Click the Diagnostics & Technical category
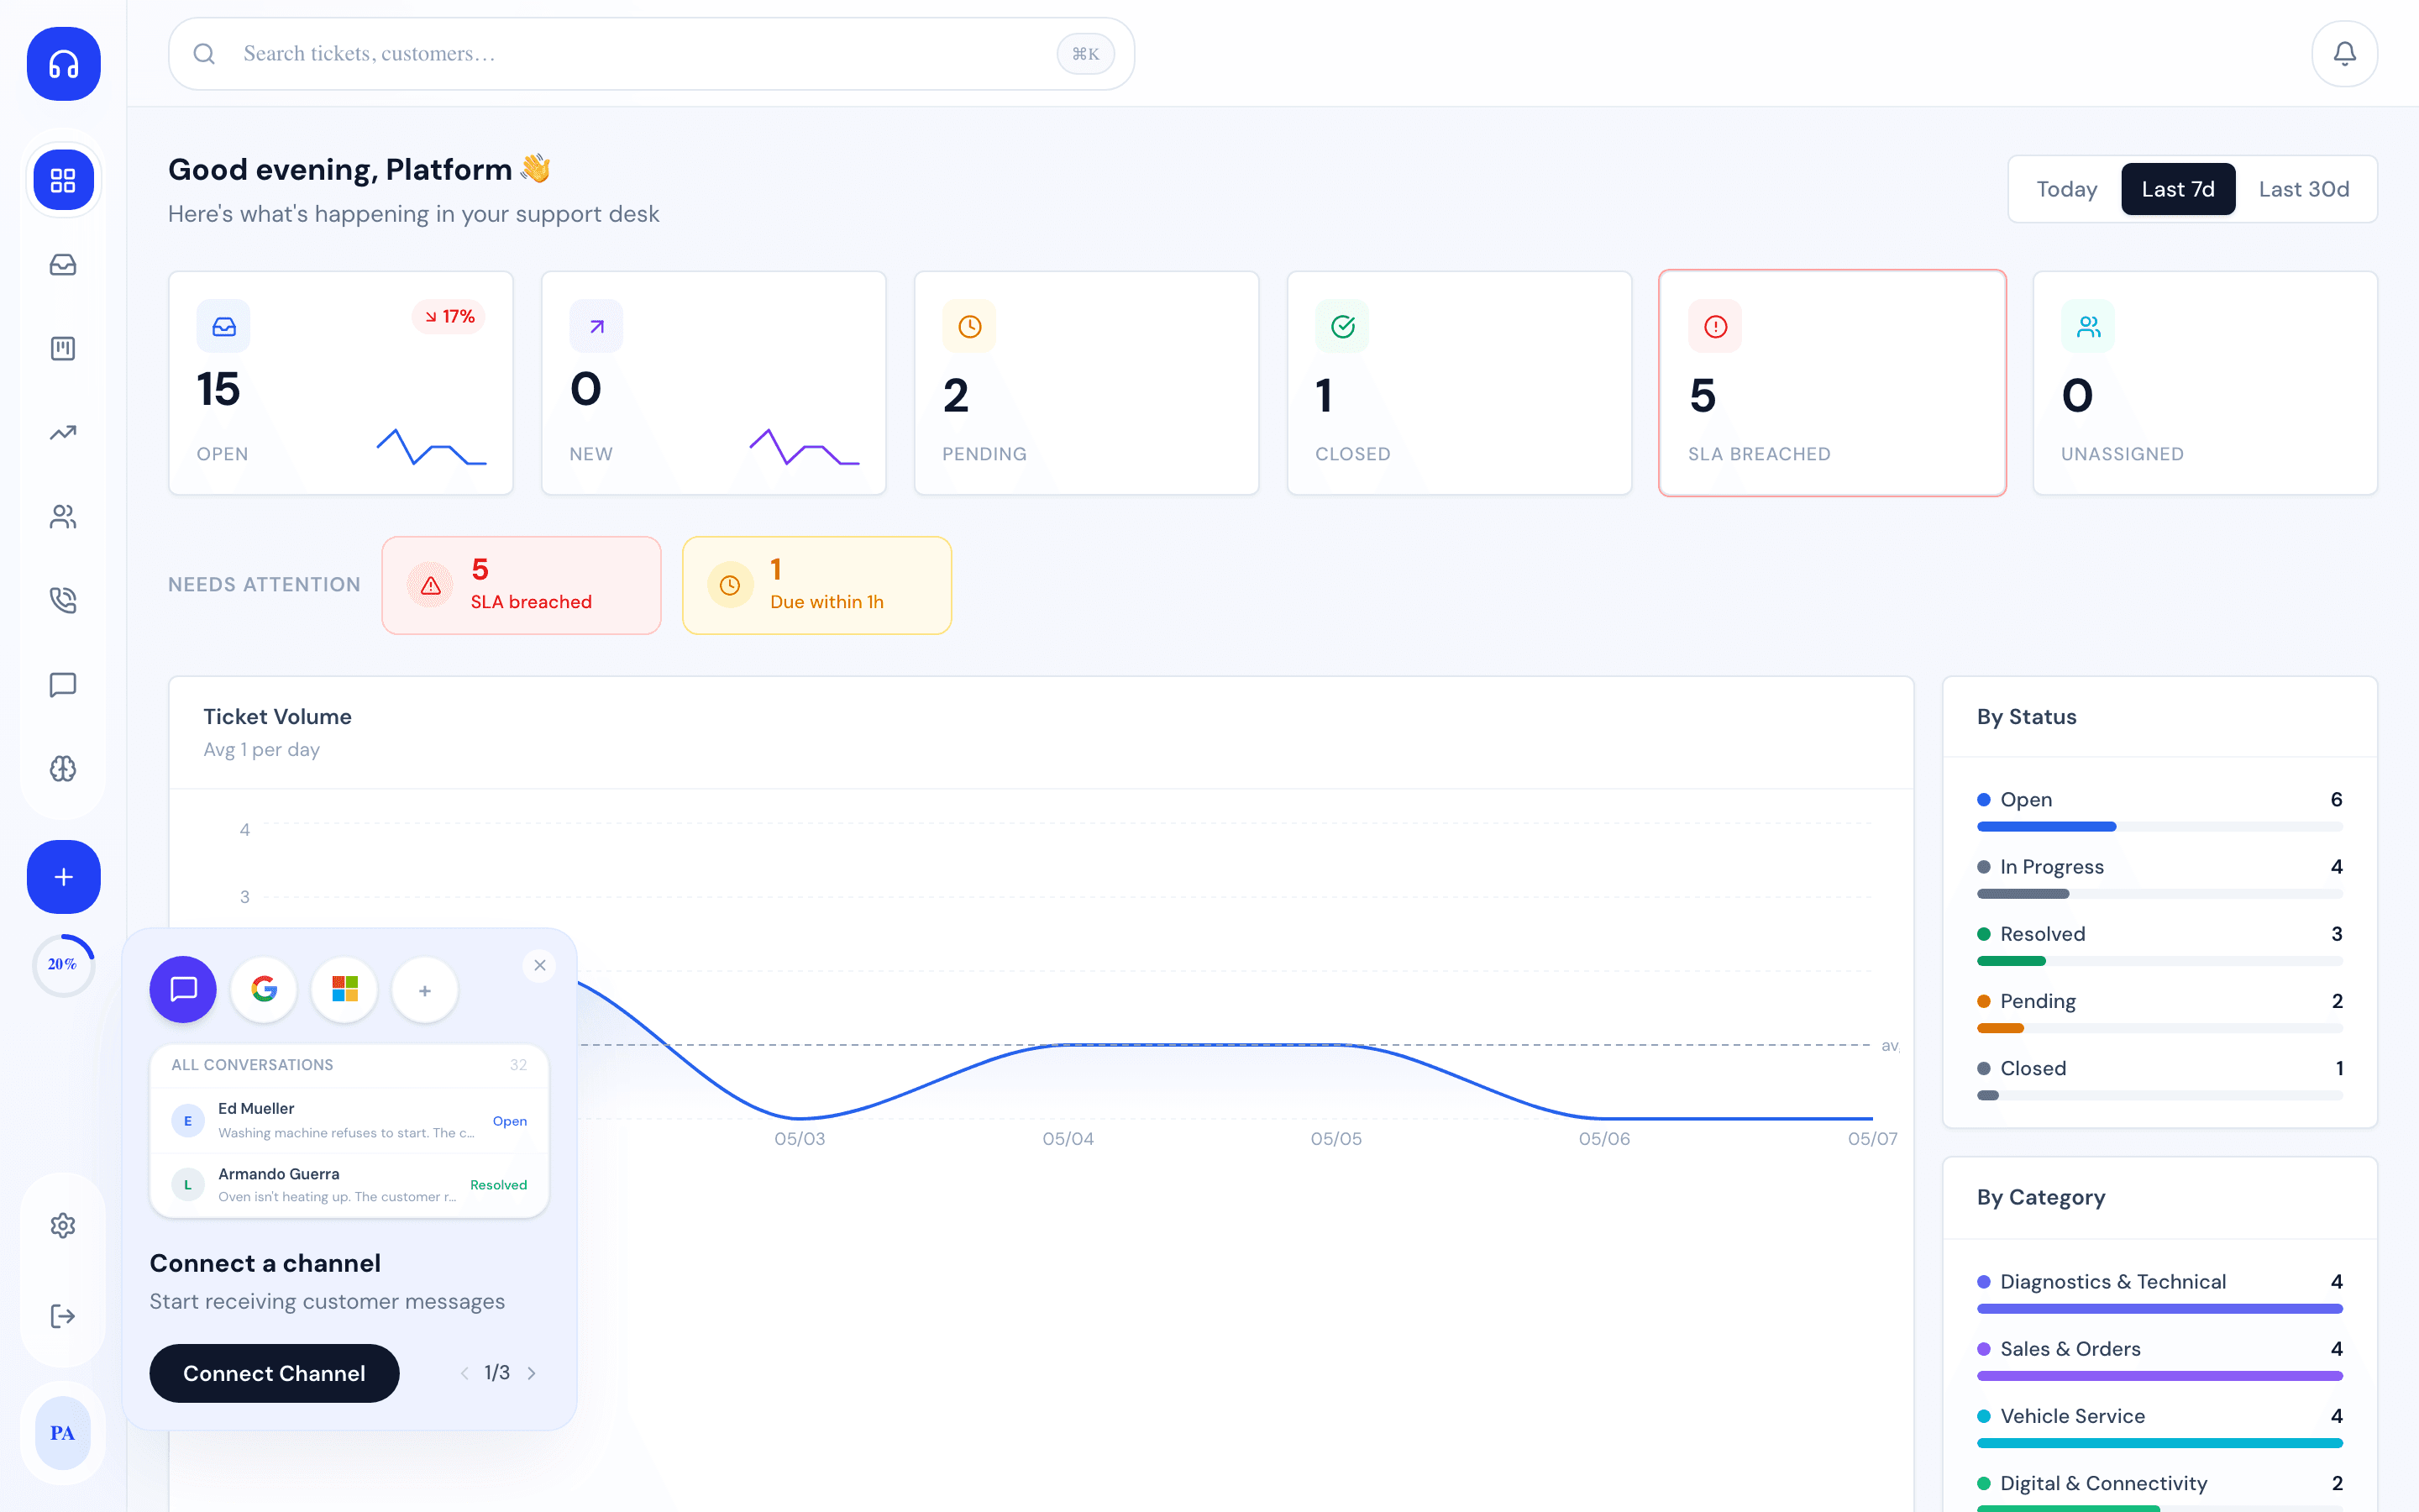Screen dimensions: 2419x1512 coord(2159,1293)
